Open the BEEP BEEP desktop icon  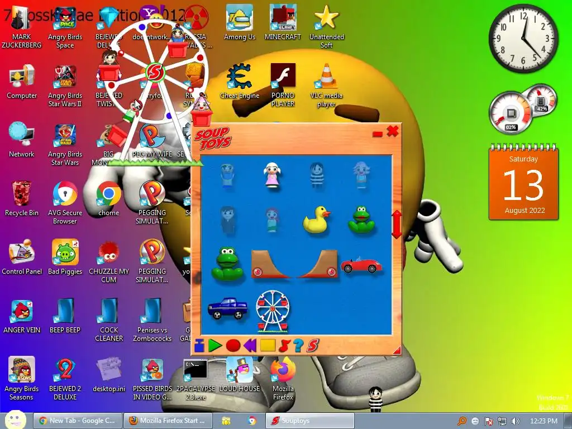65,316
